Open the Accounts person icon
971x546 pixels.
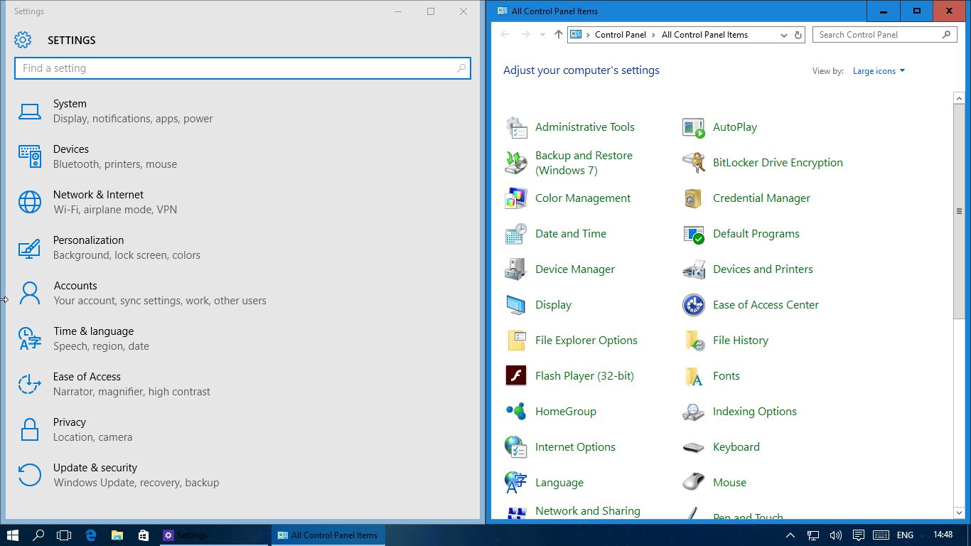[30, 293]
